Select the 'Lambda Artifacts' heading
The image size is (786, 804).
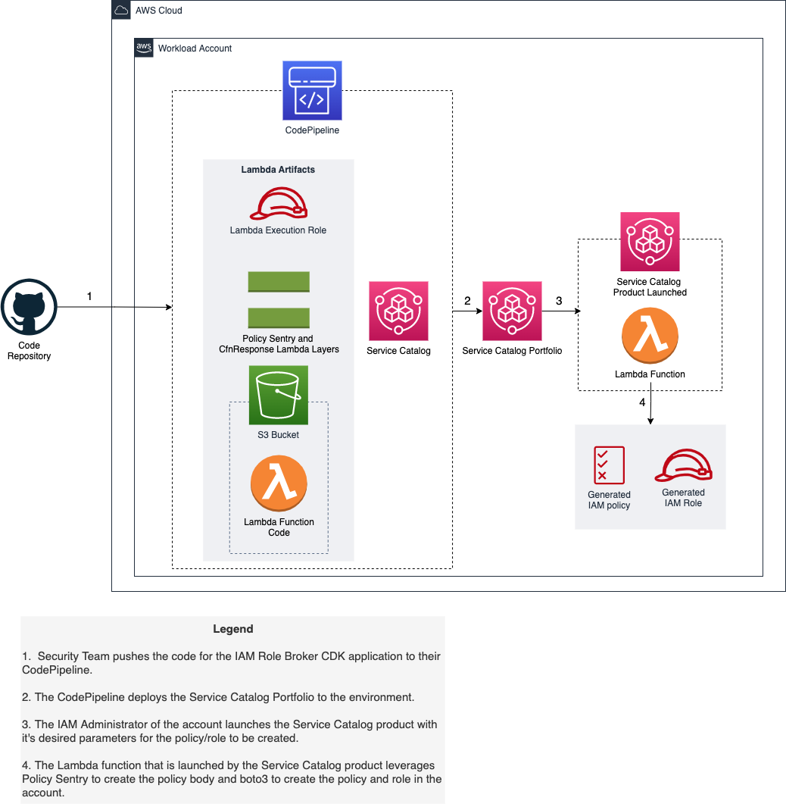click(278, 170)
